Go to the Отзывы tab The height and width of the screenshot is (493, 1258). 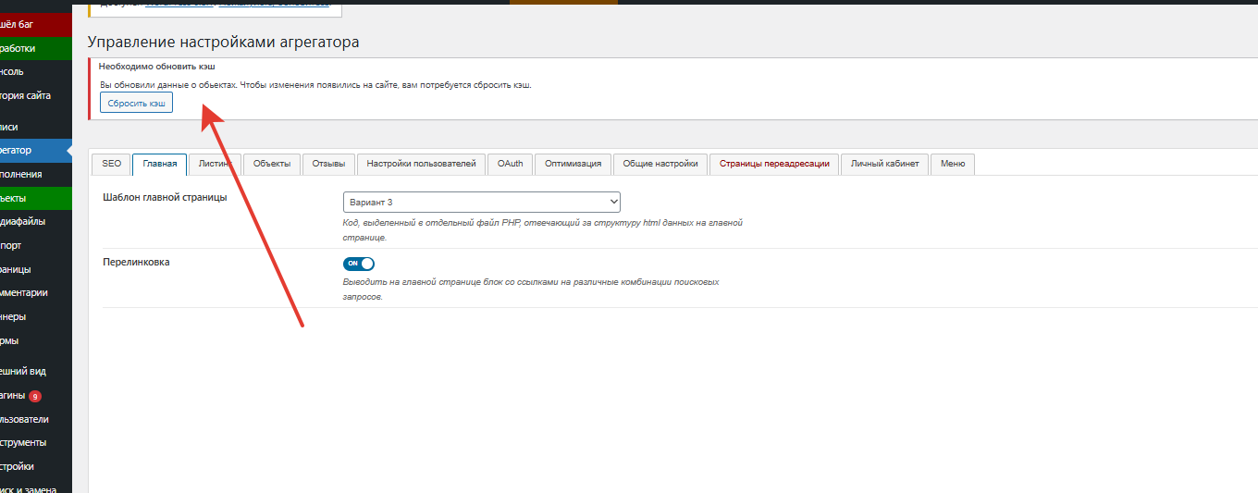pyautogui.click(x=328, y=164)
